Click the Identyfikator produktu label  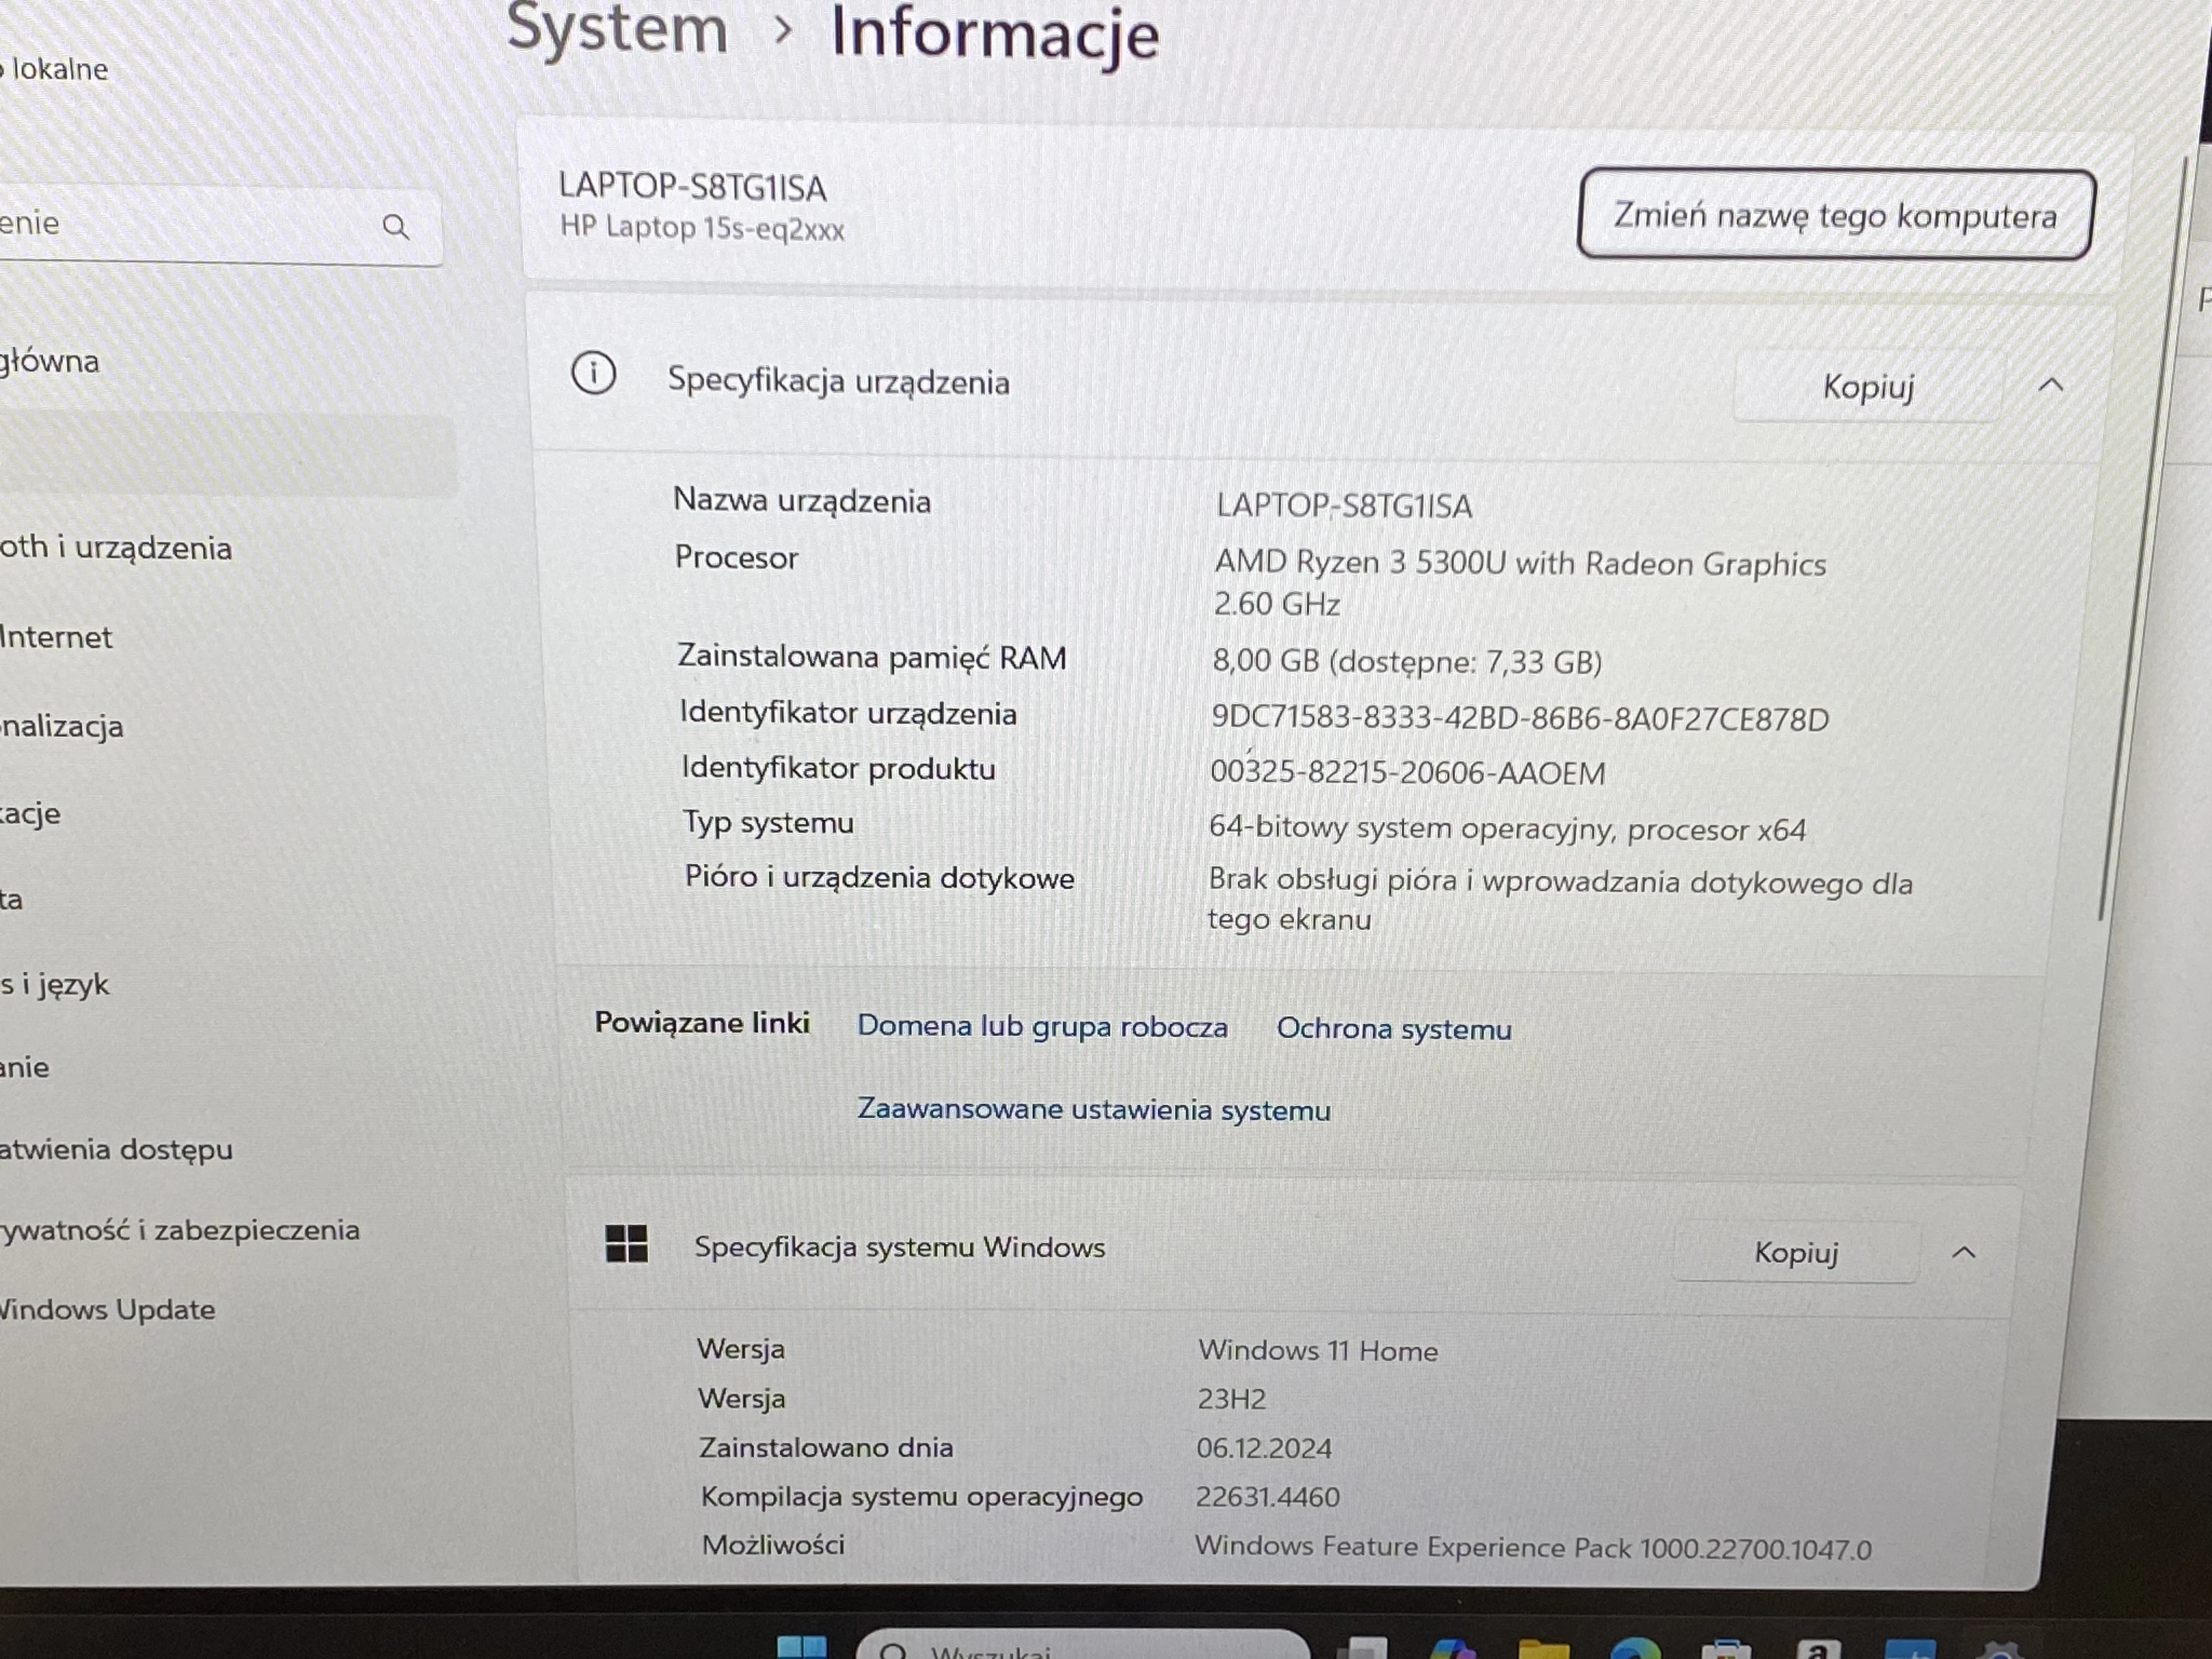(x=838, y=768)
